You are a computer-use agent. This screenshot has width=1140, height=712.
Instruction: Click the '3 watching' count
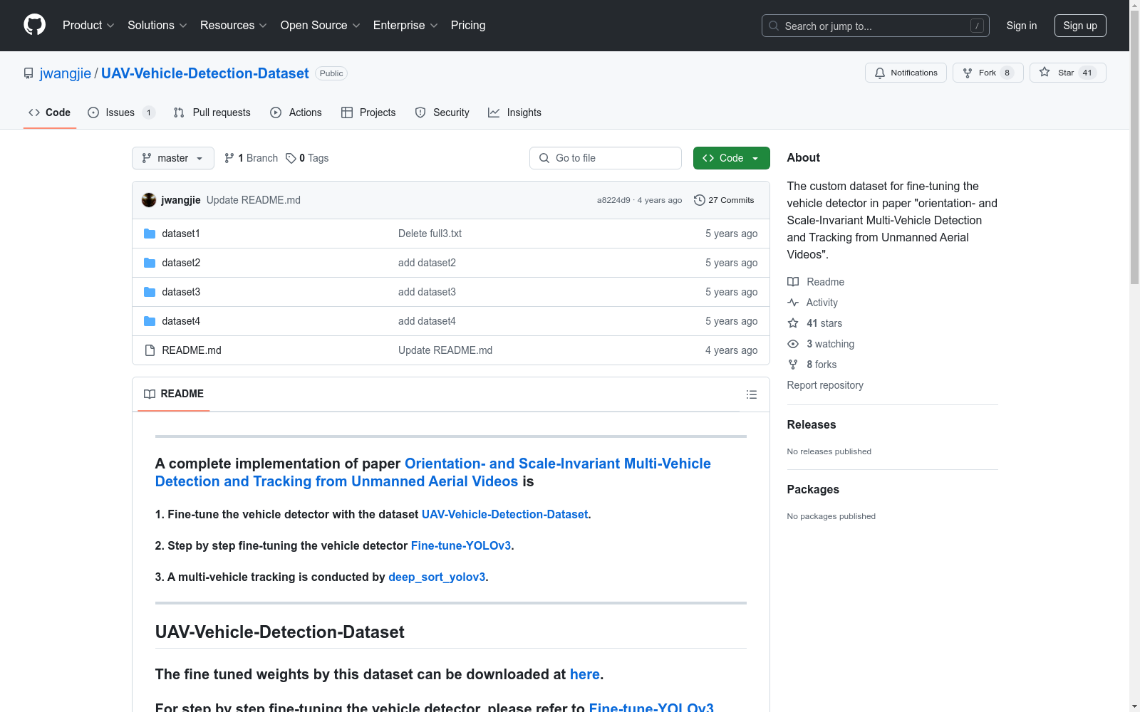(x=830, y=344)
